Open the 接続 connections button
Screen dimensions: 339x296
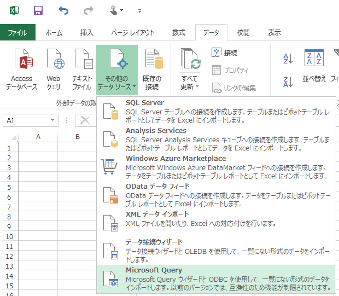(x=224, y=53)
